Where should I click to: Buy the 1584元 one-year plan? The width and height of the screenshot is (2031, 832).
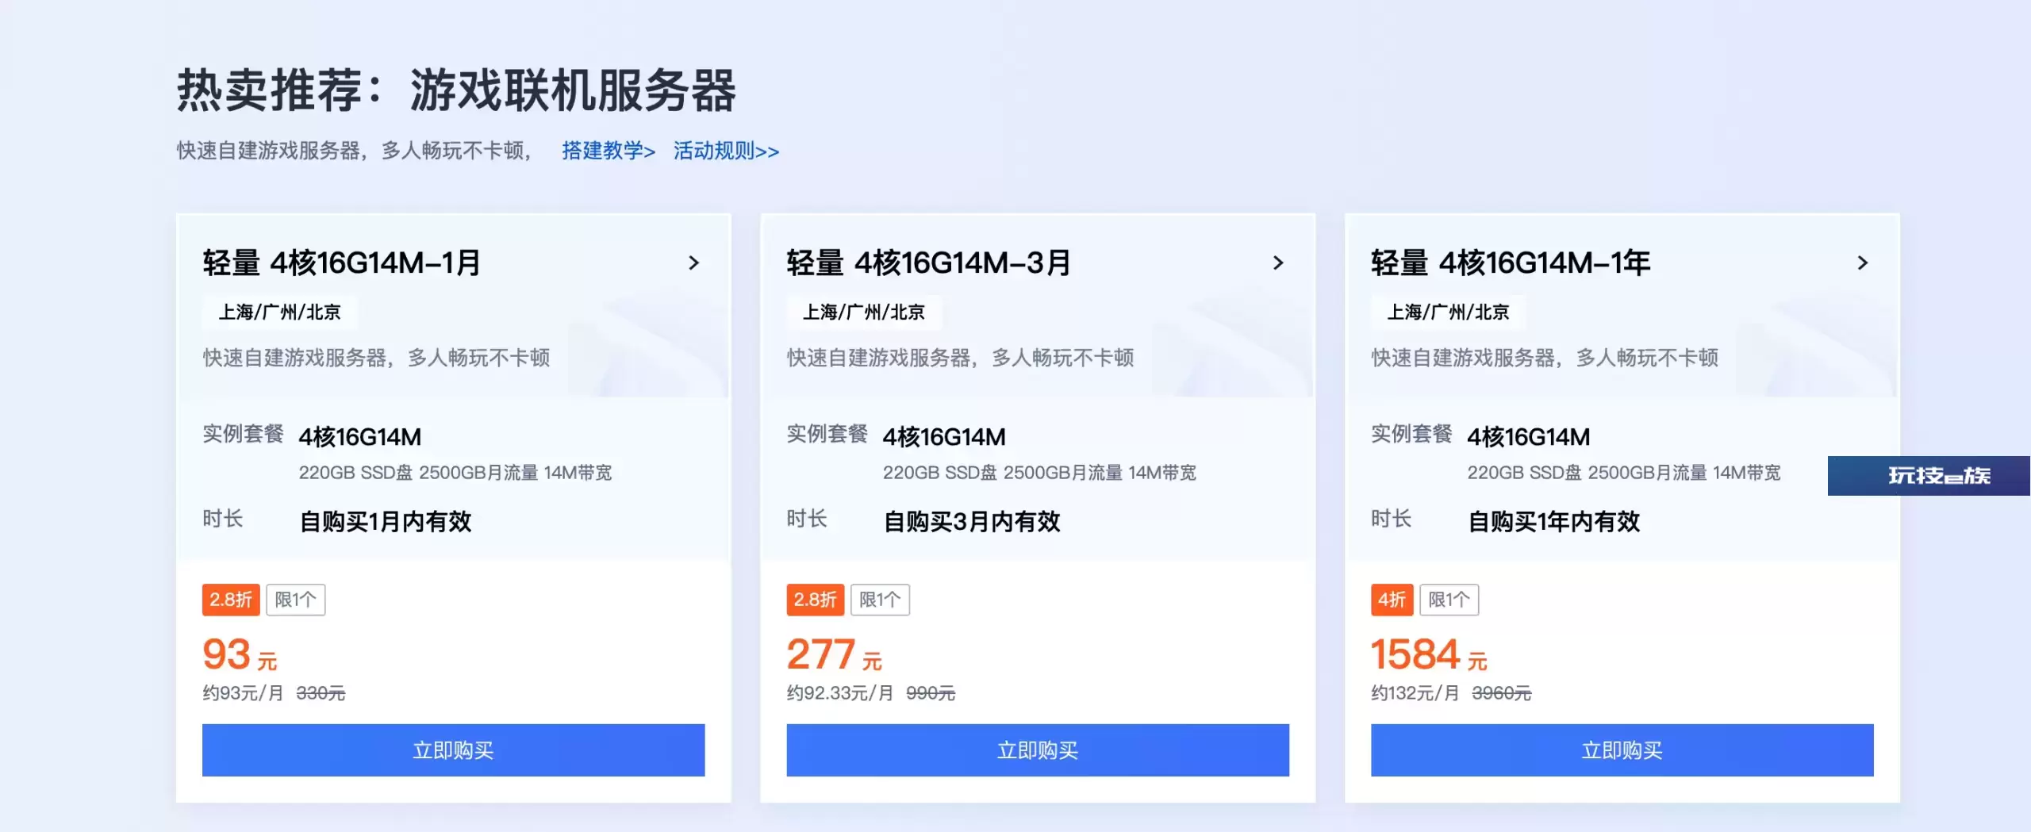[1622, 750]
